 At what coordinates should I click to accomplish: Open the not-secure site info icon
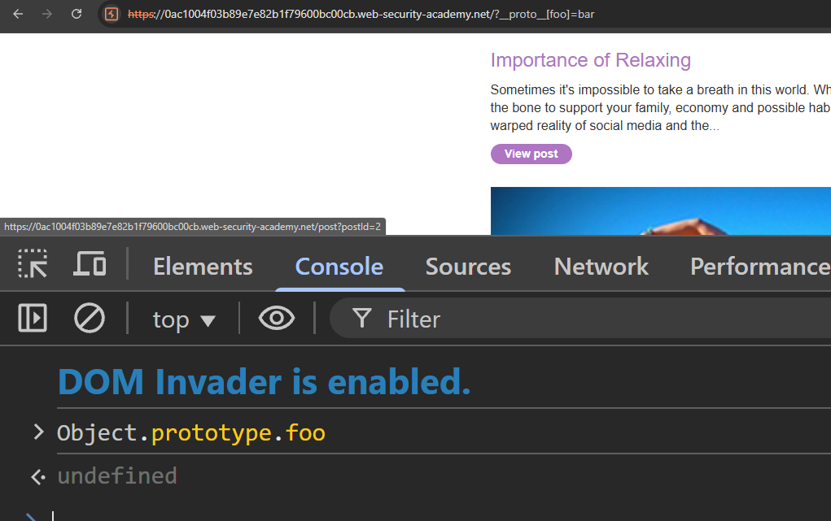pyautogui.click(x=112, y=14)
